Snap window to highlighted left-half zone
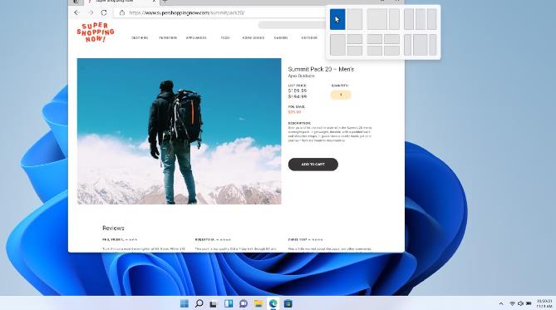 point(337,19)
